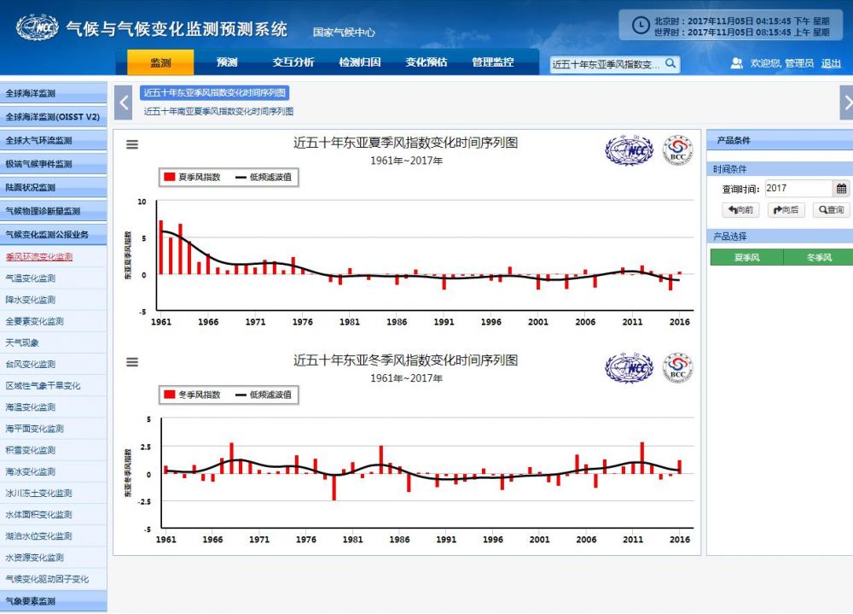Click the NCC logo in header
This screenshot has width=853, height=614.
37,28
